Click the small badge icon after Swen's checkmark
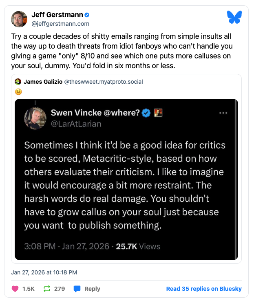 point(157,113)
